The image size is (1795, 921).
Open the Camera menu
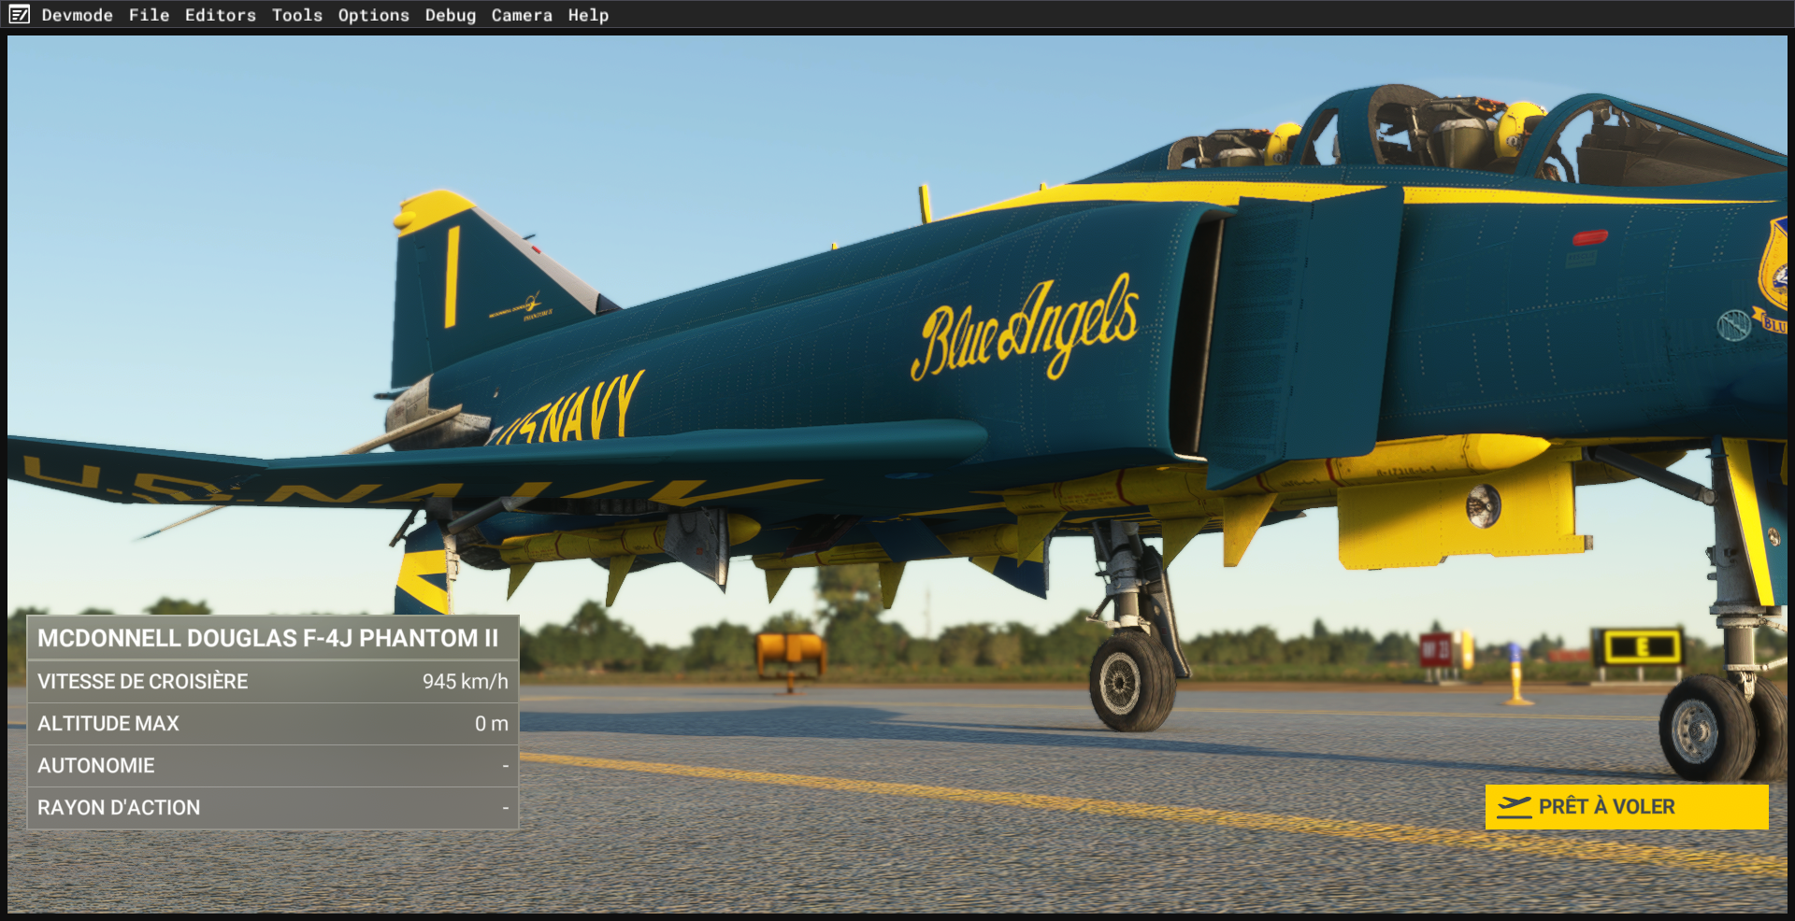point(521,15)
